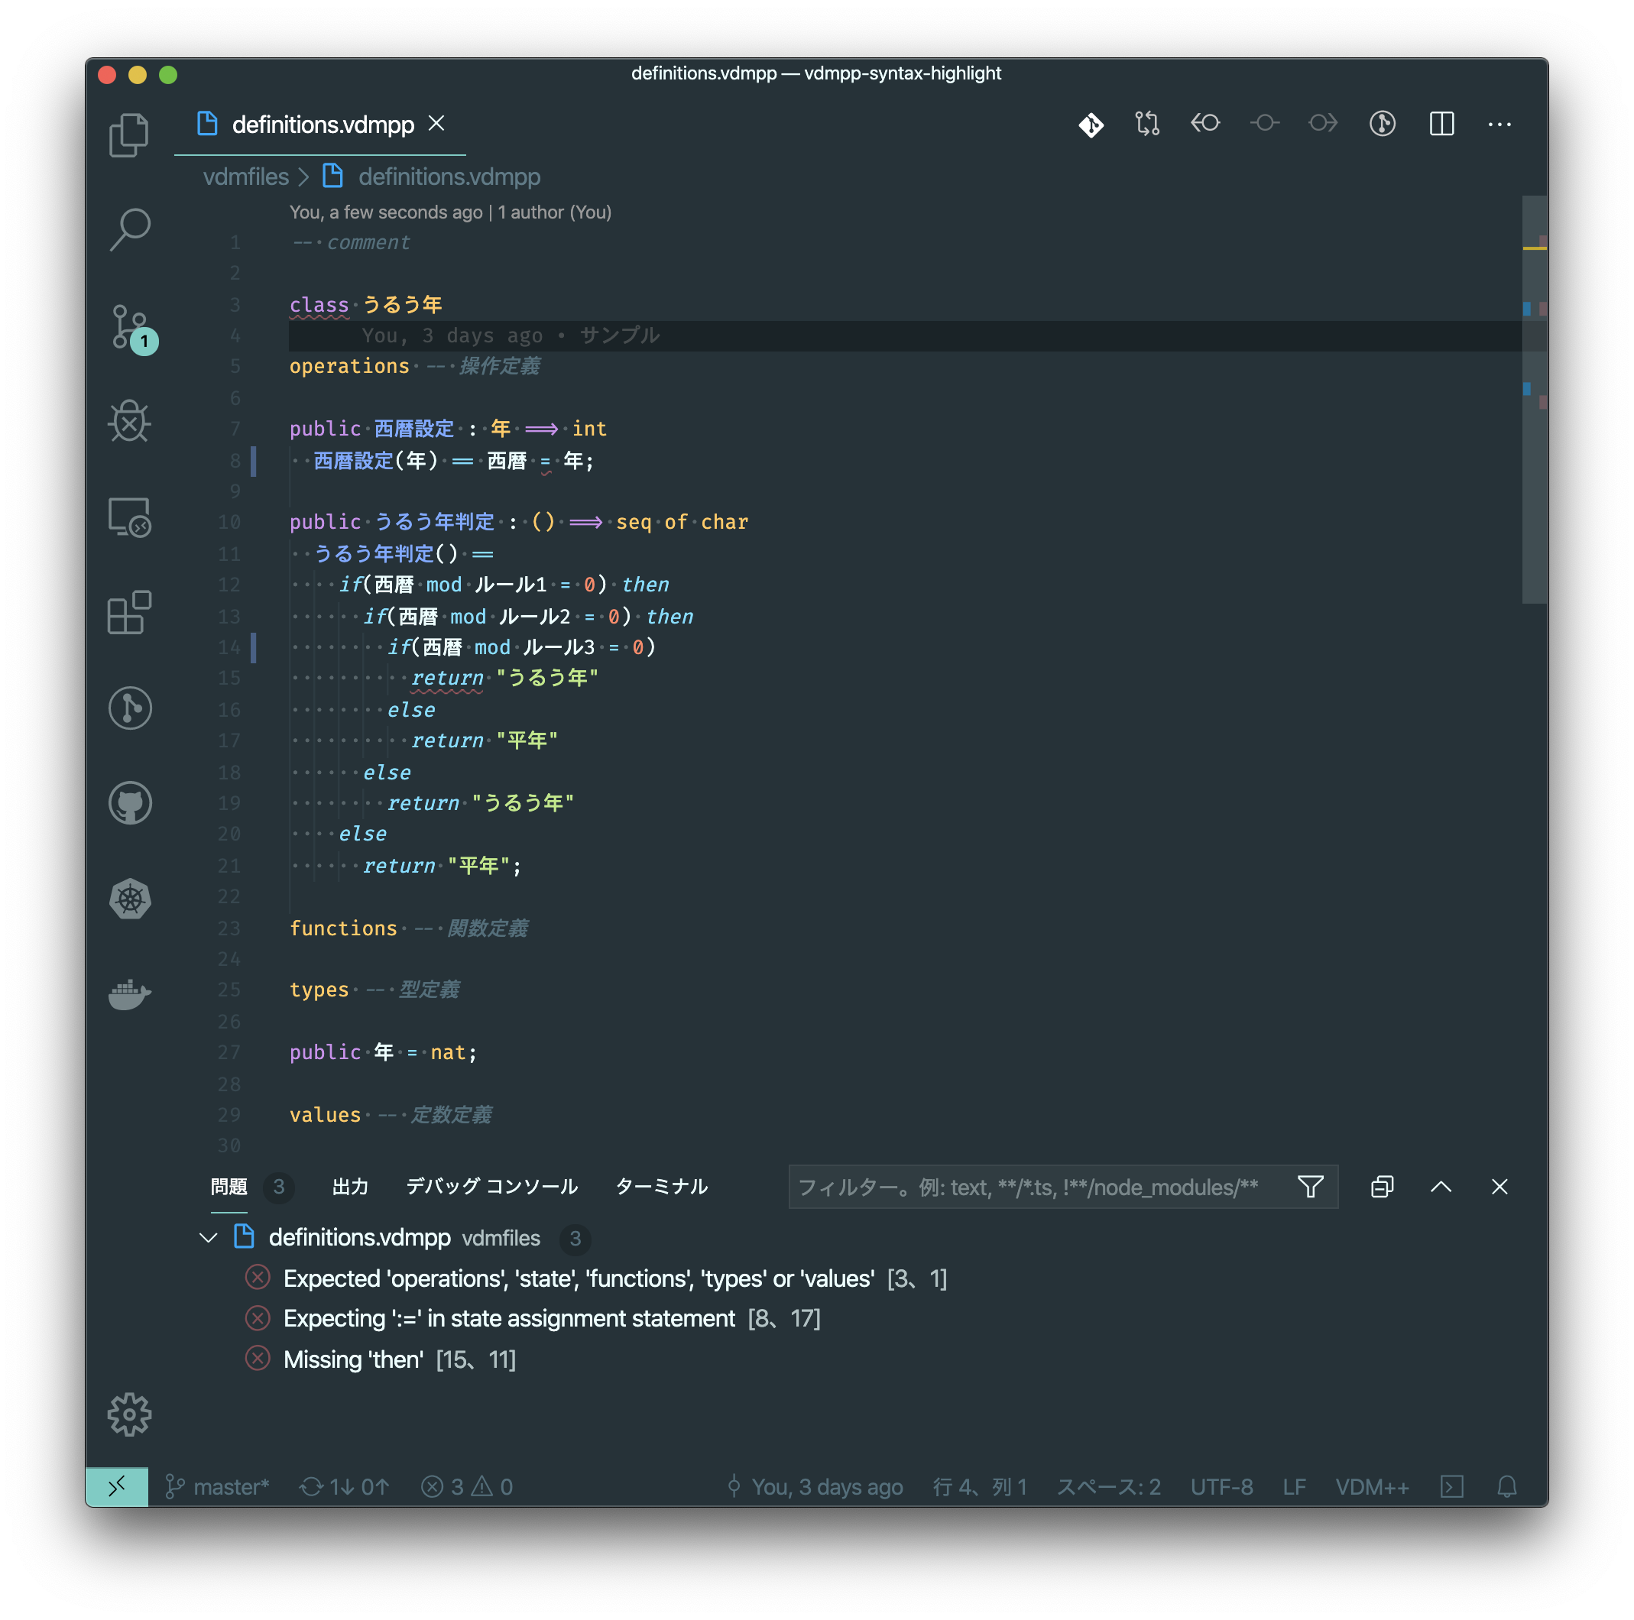The height and width of the screenshot is (1620, 1634).
Task: Open the Search view icon
Action: [x=128, y=230]
